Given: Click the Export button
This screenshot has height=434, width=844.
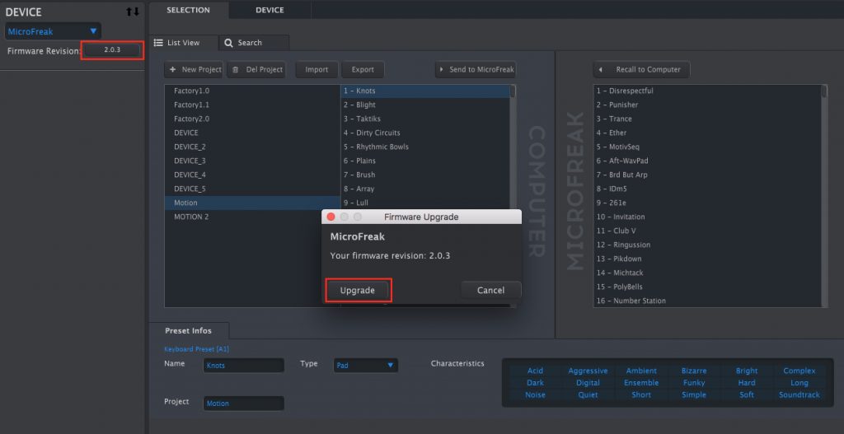Looking at the screenshot, I should pos(363,70).
